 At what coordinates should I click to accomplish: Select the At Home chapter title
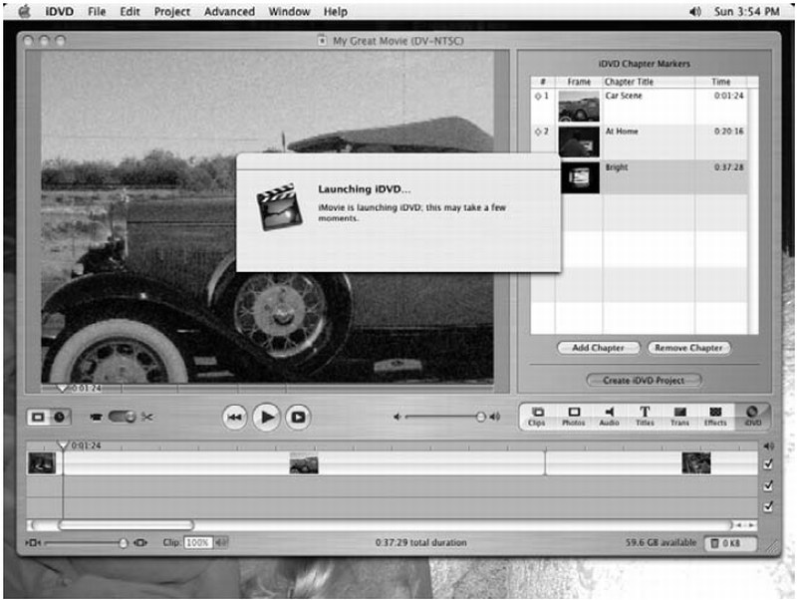click(621, 132)
